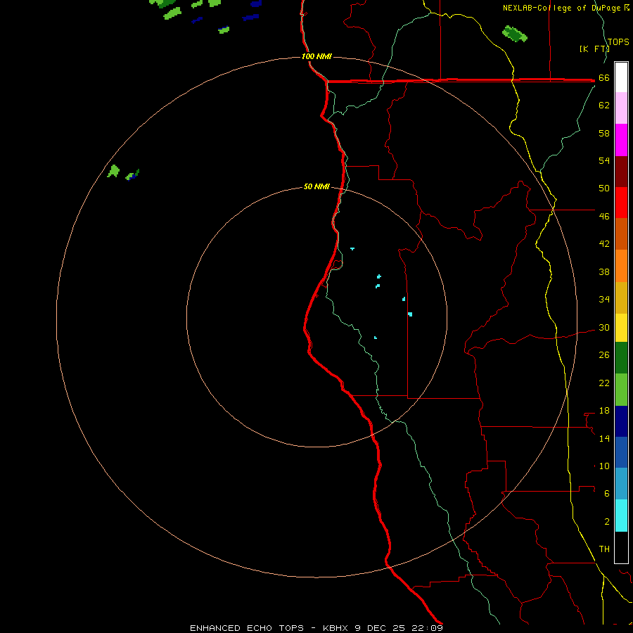Click the "6" legend value
Image resolution: width=633 pixels, height=633 pixels.
607,494
